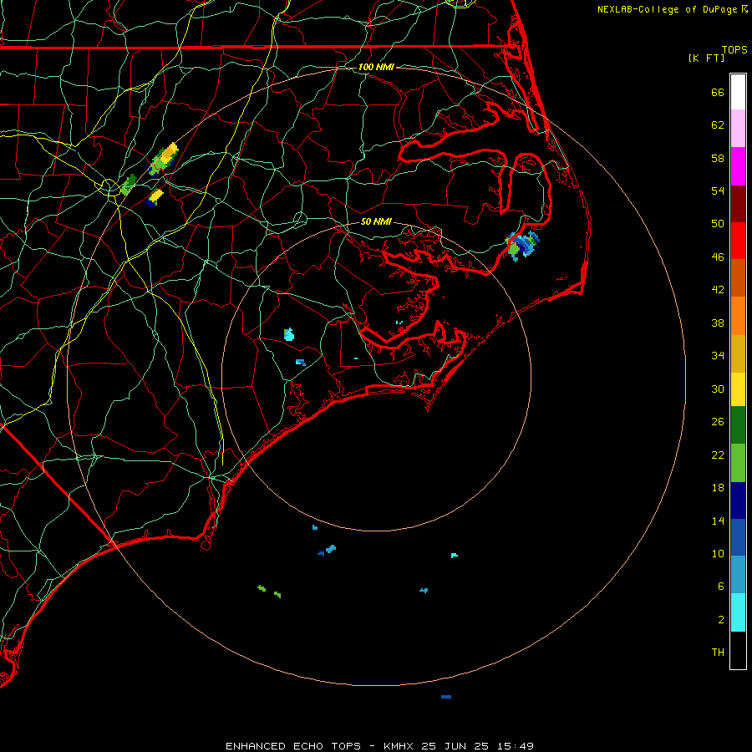Click the blue-green echo cluster on east coast
This screenshot has width=752, height=752.
[523, 246]
